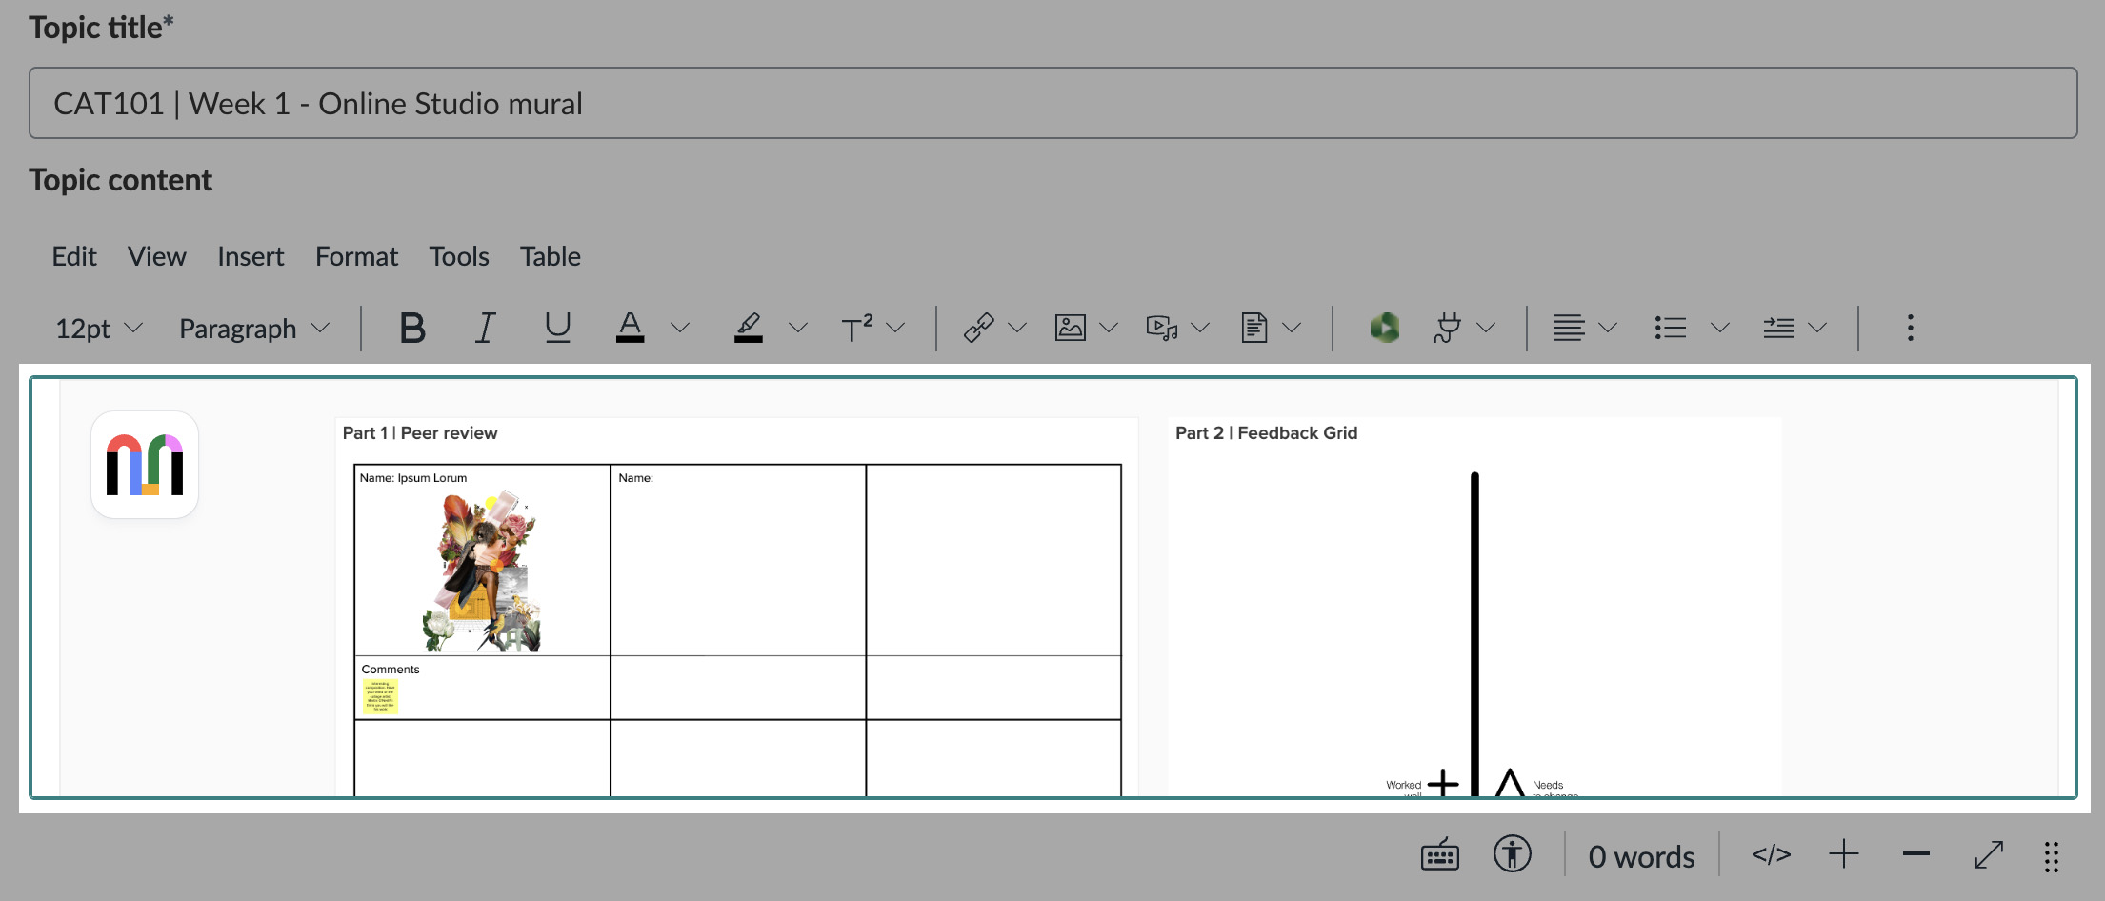This screenshot has width=2105, height=901.
Task: Run the accessibility checker
Action: (1513, 855)
